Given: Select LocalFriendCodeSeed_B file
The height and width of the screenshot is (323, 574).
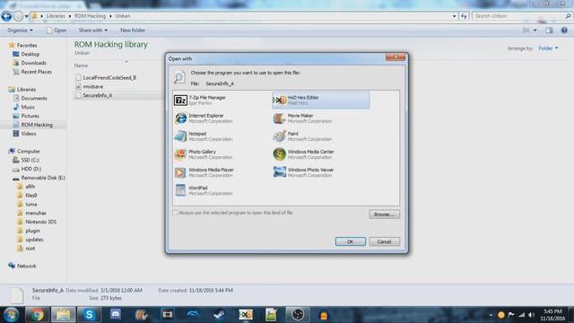Looking at the screenshot, I should [x=109, y=78].
